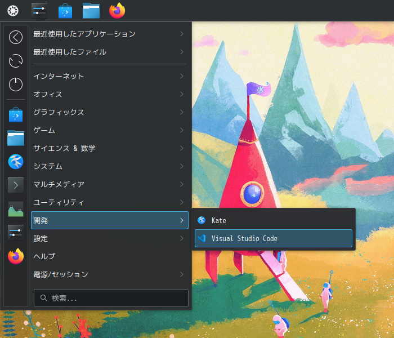Click the Visual Studio Code logo icon
394x338 pixels.
(x=202, y=238)
